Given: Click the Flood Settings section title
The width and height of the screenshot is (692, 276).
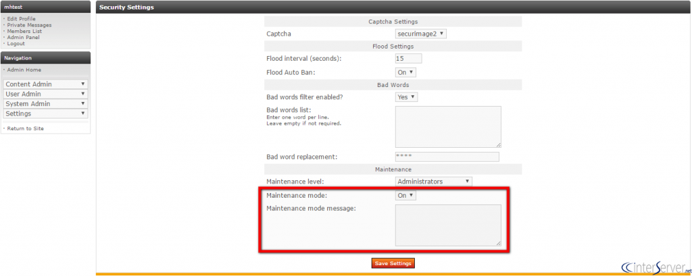Looking at the screenshot, I should 393,47.
